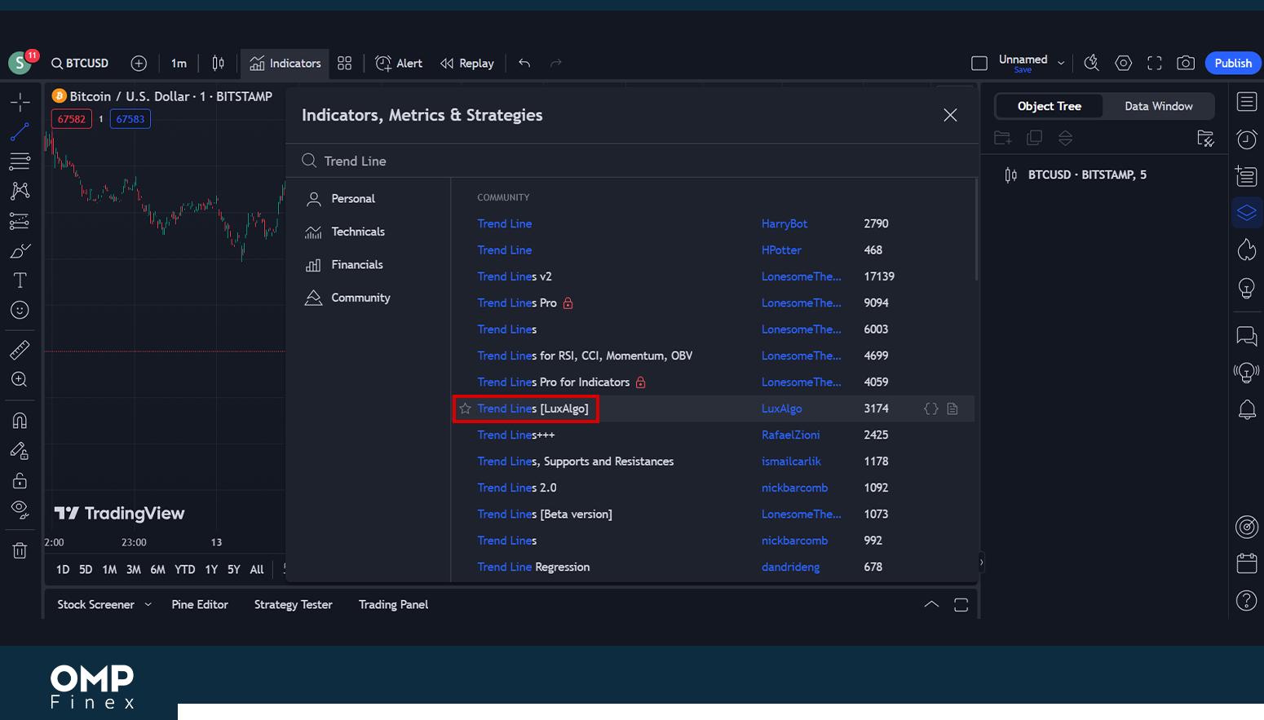Toggle magnet mode
Screen dimensions: 1264x720
20,421
